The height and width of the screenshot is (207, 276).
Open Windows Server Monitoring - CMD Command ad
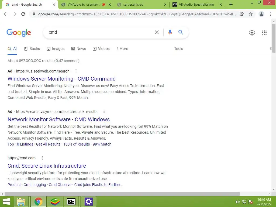62,79
